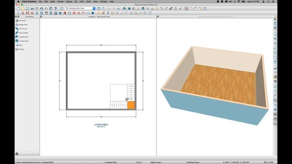
Task: Select the L-Shaped Stair tool
Action: point(22,37)
